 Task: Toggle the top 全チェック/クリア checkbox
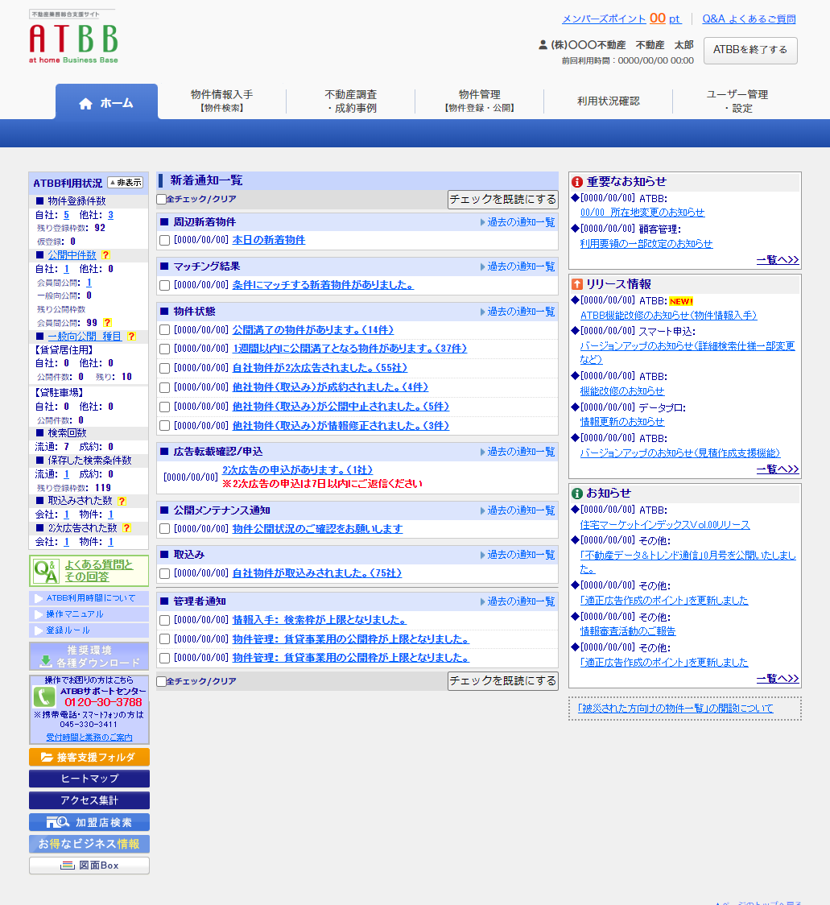(161, 199)
